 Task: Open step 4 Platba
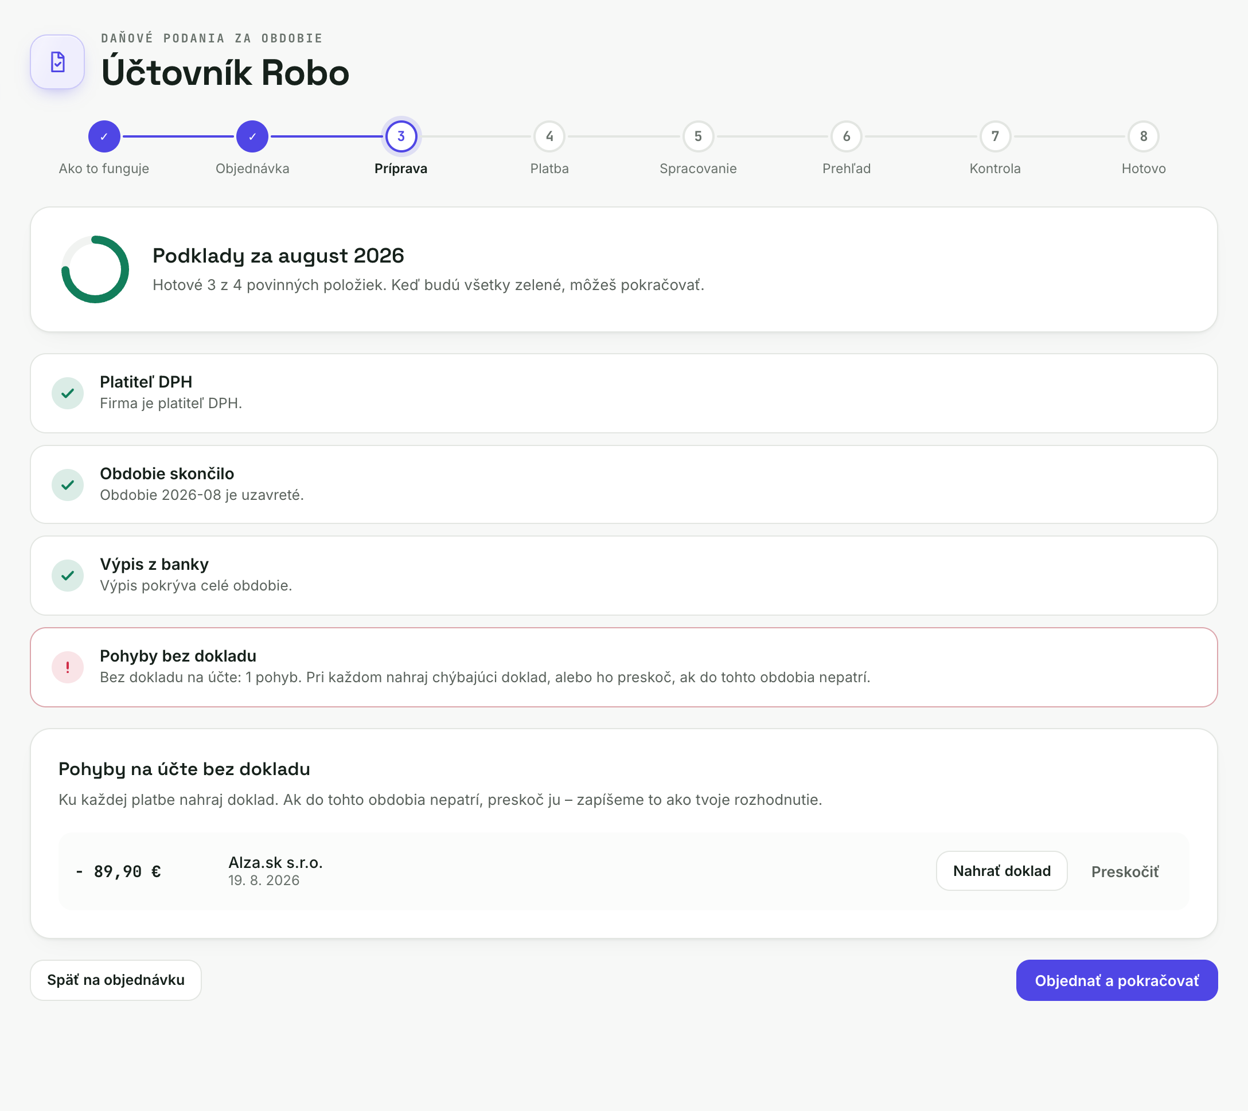pos(549,136)
